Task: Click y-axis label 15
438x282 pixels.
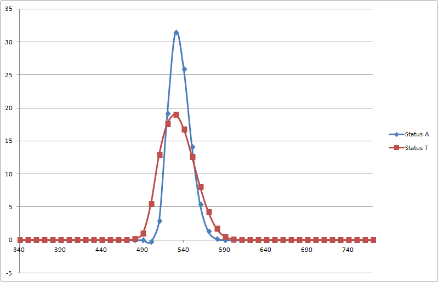Action: (x=9, y=141)
